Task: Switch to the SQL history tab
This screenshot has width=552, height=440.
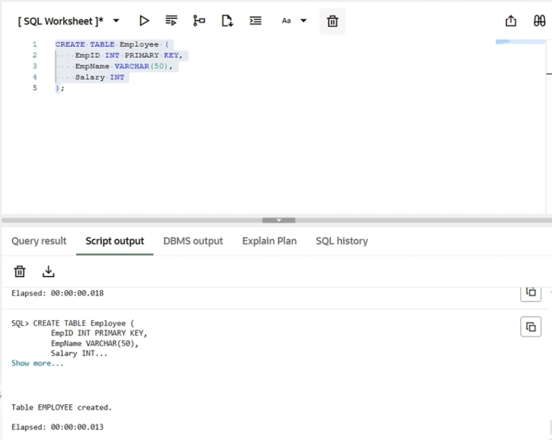Action: click(x=342, y=241)
